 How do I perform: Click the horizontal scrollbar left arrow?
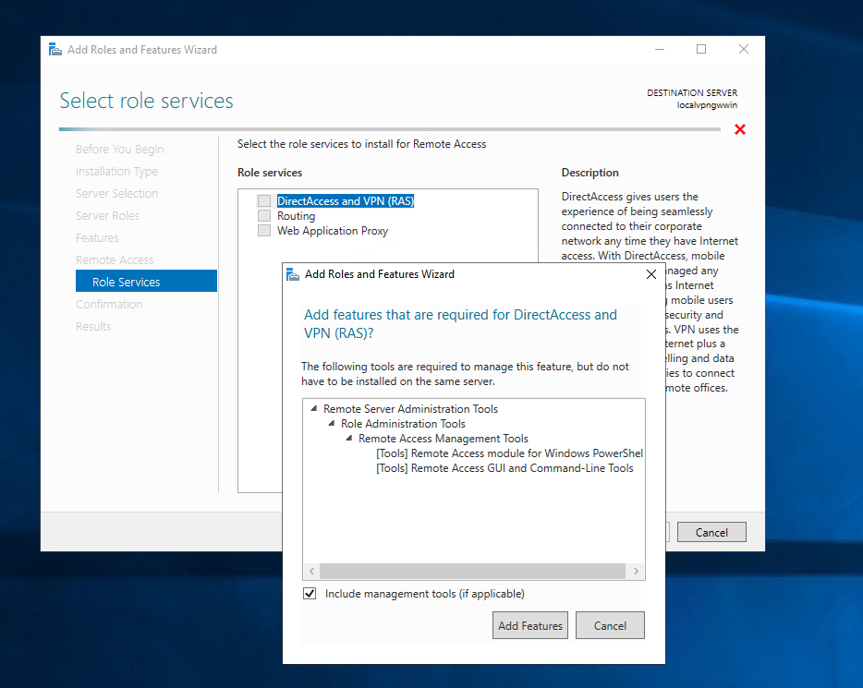[311, 571]
